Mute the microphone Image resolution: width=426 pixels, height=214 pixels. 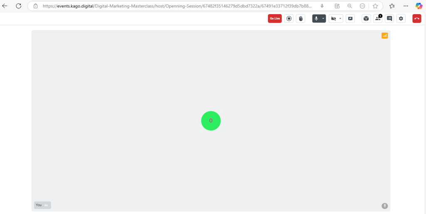[x=317, y=19]
